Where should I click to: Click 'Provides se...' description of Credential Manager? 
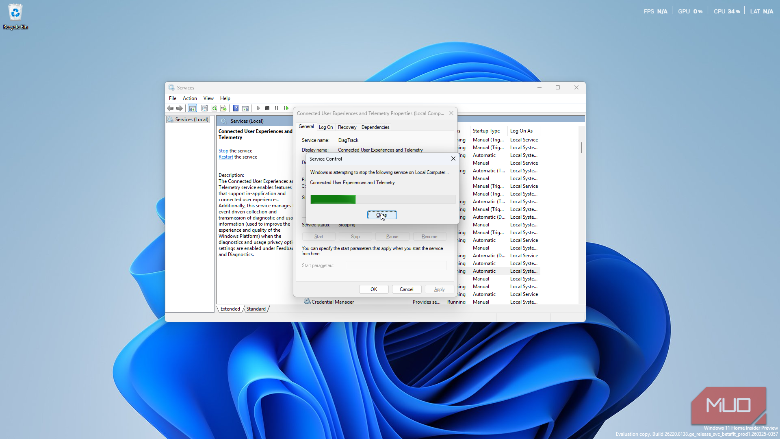click(426, 302)
